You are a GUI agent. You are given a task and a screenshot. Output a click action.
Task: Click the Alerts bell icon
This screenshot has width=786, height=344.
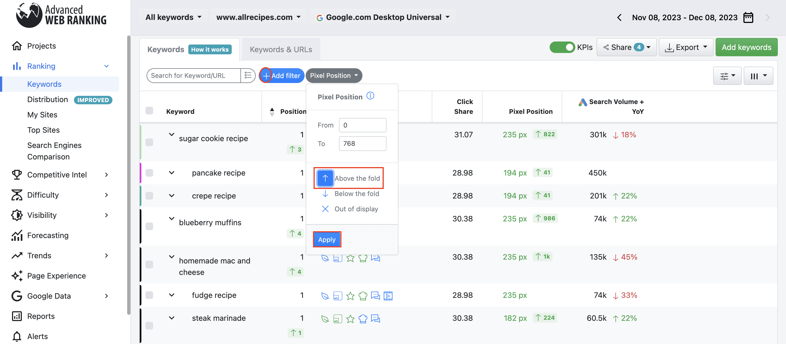click(17, 336)
